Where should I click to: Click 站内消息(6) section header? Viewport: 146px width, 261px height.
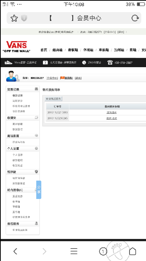click(15, 190)
